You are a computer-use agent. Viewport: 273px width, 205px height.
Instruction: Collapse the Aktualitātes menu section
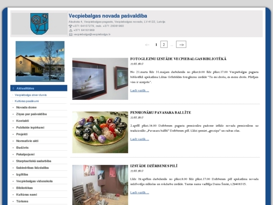(x=38, y=88)
